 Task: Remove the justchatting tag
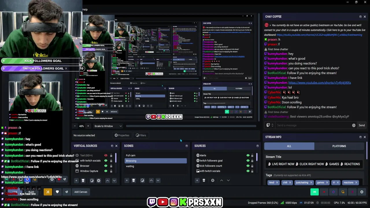coord(311,183)
